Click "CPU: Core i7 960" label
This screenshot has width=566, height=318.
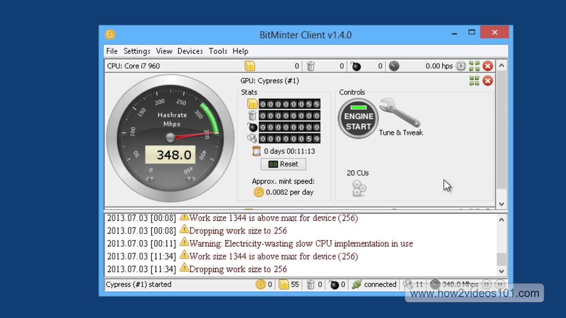click(x=133, y=66)
